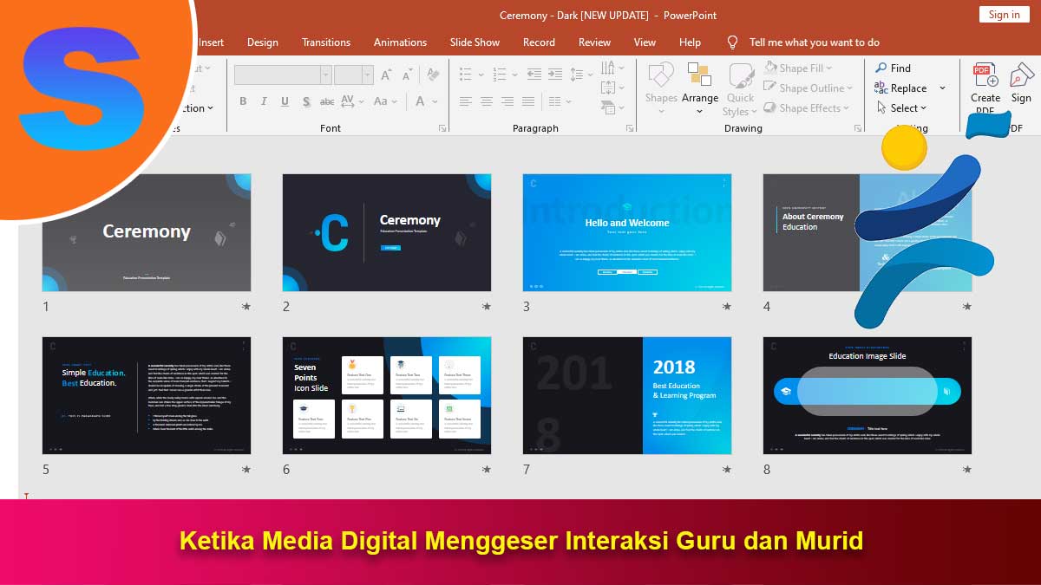The image size is (1041, 585).
Task: Toggle Italic formatting in Font group
Action: [x=264, y=101]
